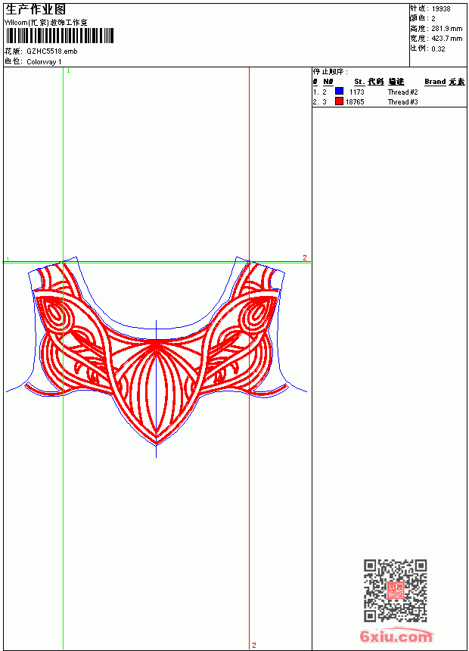The height and width of the screenshot is (651, 469).
Task: Click the St. column header
Action: (x=359, y=82)
